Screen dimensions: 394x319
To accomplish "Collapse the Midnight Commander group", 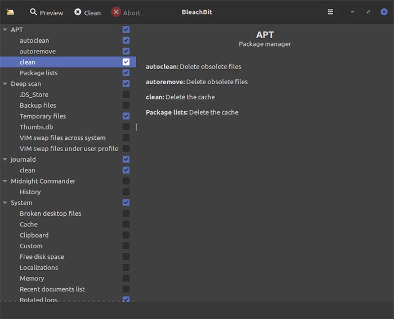I will 5,181.
